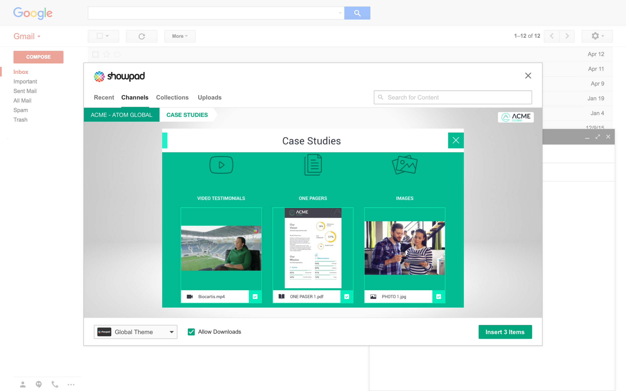Click the Google search magnifier button
The image size is (626, 391).
[357, 13]
